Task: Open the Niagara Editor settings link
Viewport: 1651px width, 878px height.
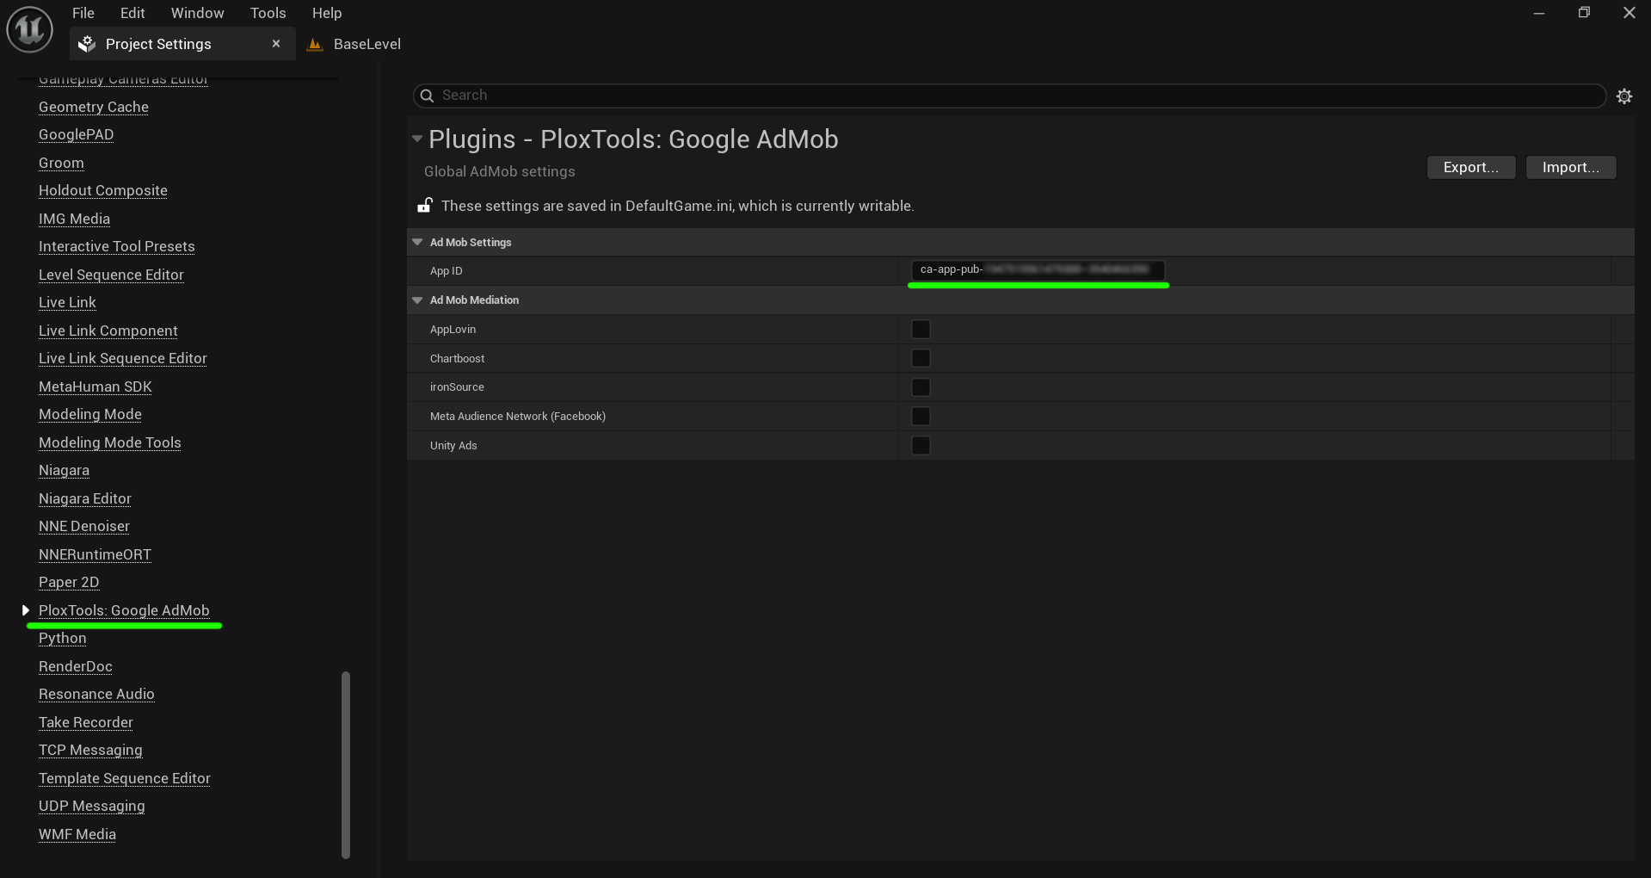Action: (x=85, y=498)
